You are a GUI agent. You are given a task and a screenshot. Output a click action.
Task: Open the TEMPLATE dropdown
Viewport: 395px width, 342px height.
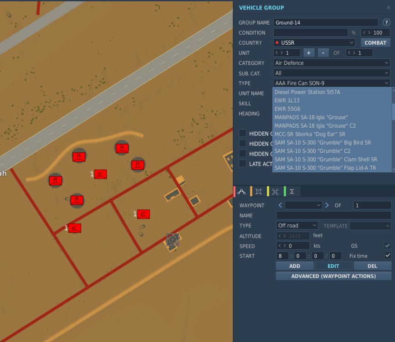(x=370, y=226)
